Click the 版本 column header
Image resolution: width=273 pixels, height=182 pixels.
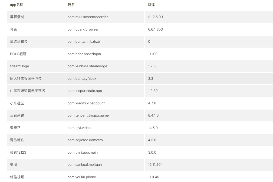tap(152, 5)
